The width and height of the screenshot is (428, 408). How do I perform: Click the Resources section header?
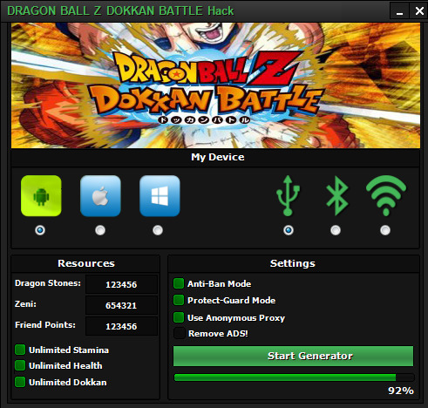pos(86,263)
